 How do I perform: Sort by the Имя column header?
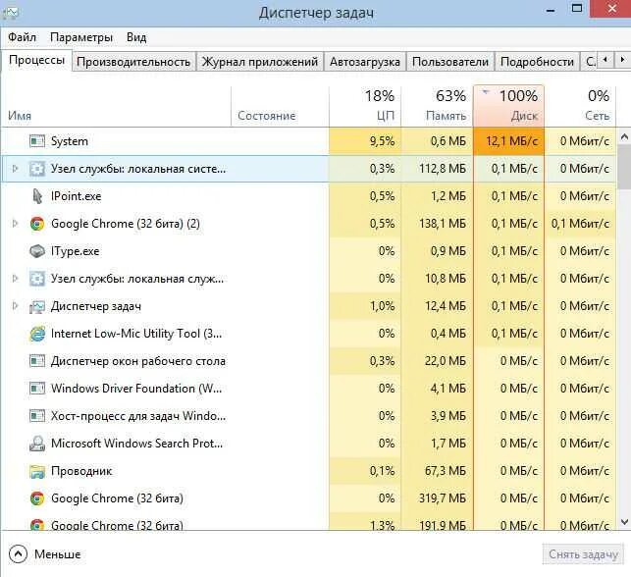117,107
